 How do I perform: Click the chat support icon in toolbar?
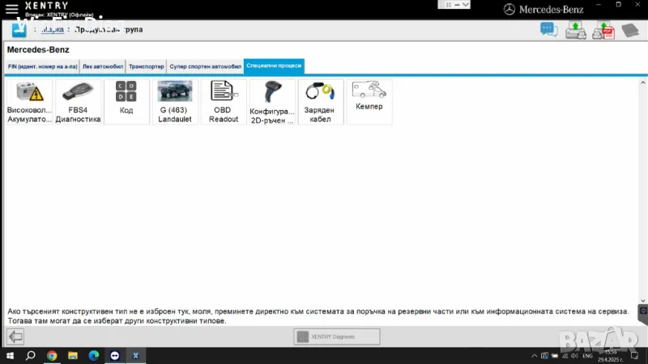coord(549,31)
